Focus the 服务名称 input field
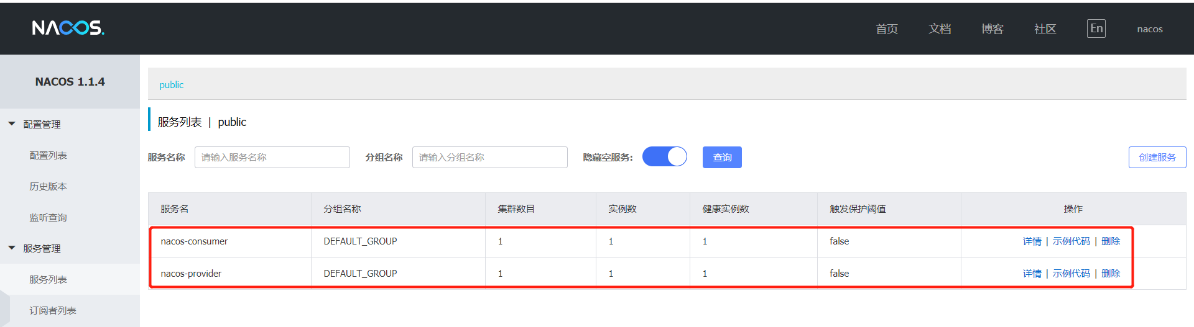This screenshot has height=327, width=1194. (x=272, y=158)
